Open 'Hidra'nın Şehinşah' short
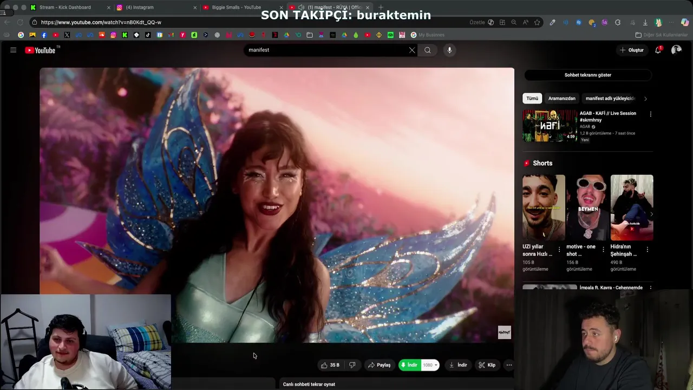693x390 pixels. click(632, 207)
